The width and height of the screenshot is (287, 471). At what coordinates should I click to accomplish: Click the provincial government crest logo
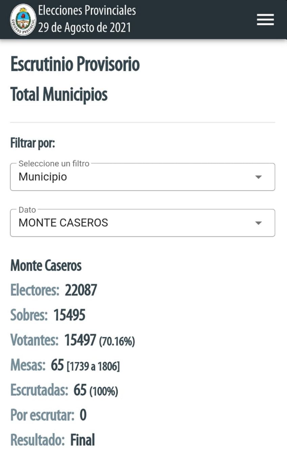click(23, 20)
